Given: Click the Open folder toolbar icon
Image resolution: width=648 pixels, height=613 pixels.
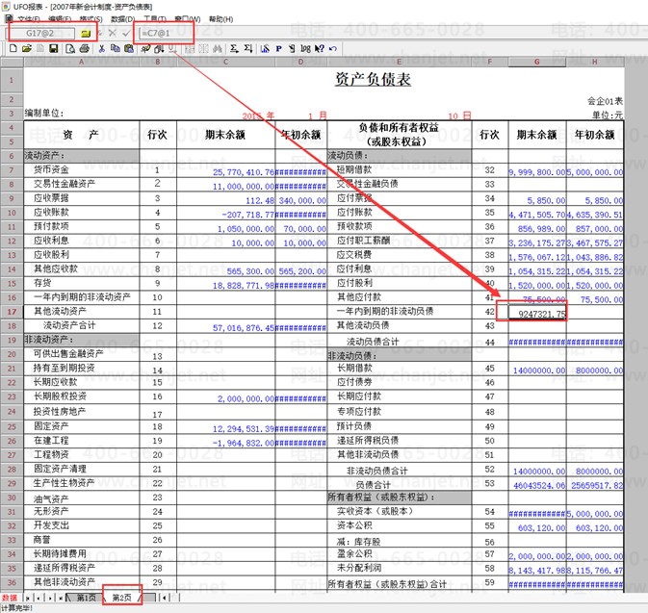Looking at the screenshot, I should click(x=27, y=49).
